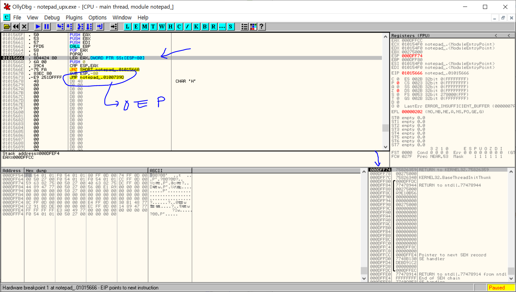This screenshot has height=292, width=516.
Task: Select stack row RETURN to KERNEL32.75826359
Action: 438,170
